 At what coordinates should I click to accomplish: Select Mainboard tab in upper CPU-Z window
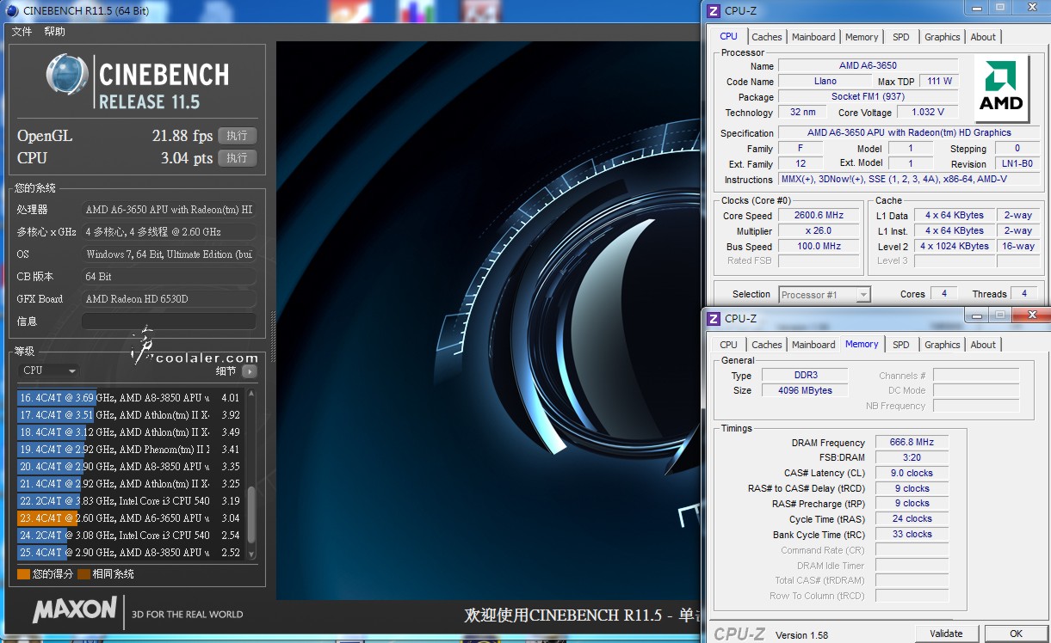tap(813, 37)
